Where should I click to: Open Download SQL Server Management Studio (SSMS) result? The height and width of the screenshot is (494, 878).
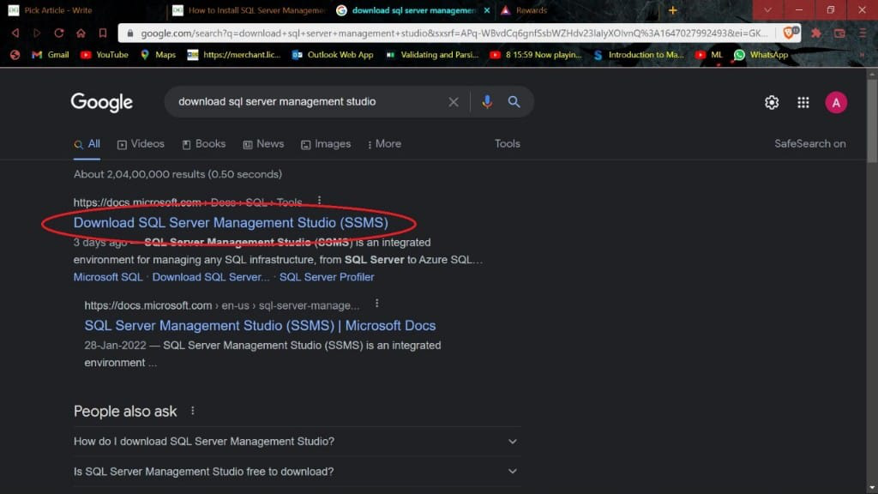[x=231, y=223]
